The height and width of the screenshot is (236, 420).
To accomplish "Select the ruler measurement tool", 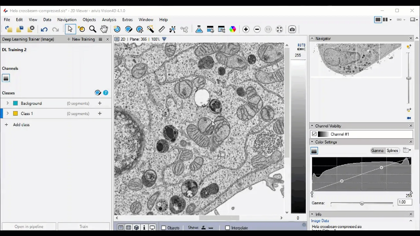I will 161,29.
